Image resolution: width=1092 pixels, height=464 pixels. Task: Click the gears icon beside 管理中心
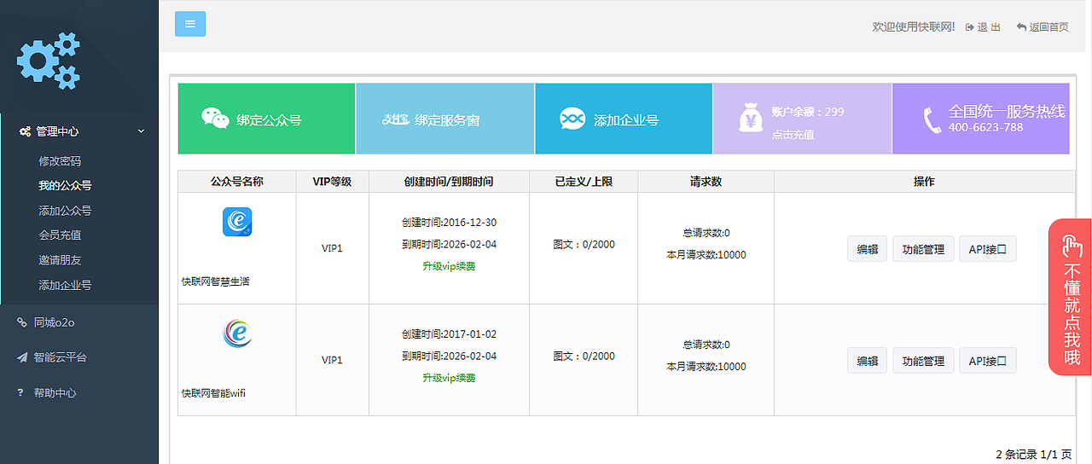coord(26,131)
